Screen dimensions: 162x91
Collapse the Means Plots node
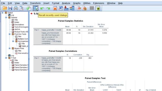10,48
